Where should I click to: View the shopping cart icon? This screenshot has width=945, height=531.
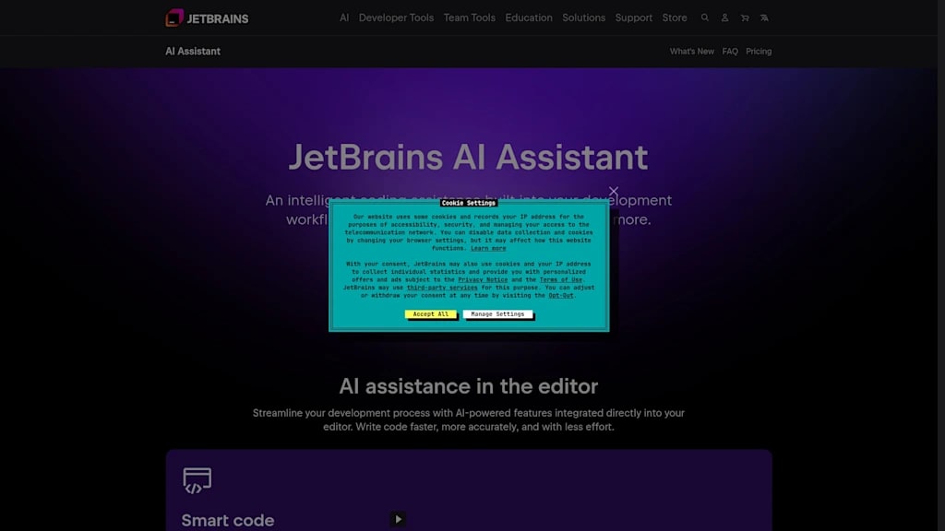[745, 18]
